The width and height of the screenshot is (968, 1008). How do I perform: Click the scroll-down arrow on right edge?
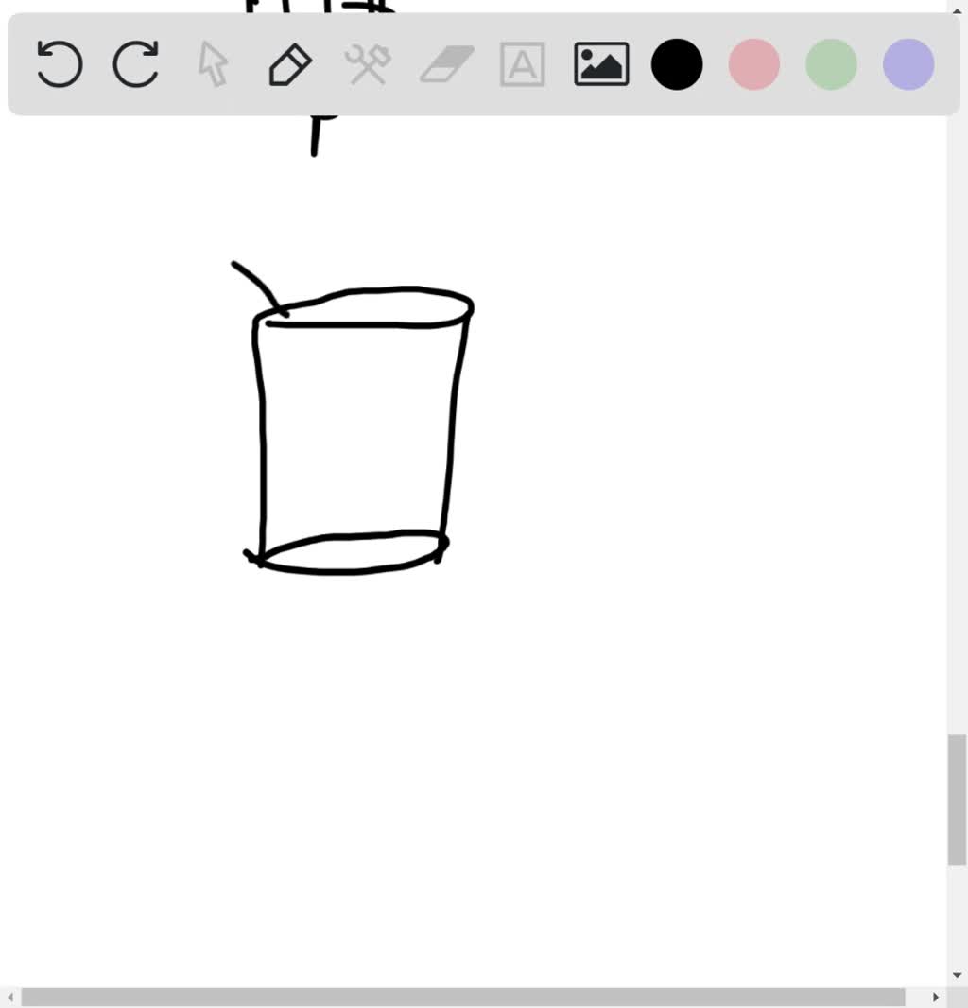coord(958,973)
